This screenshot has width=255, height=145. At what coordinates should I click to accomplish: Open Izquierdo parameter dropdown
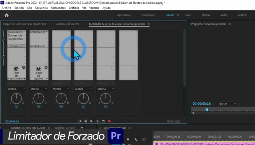[x=39, y=79]
